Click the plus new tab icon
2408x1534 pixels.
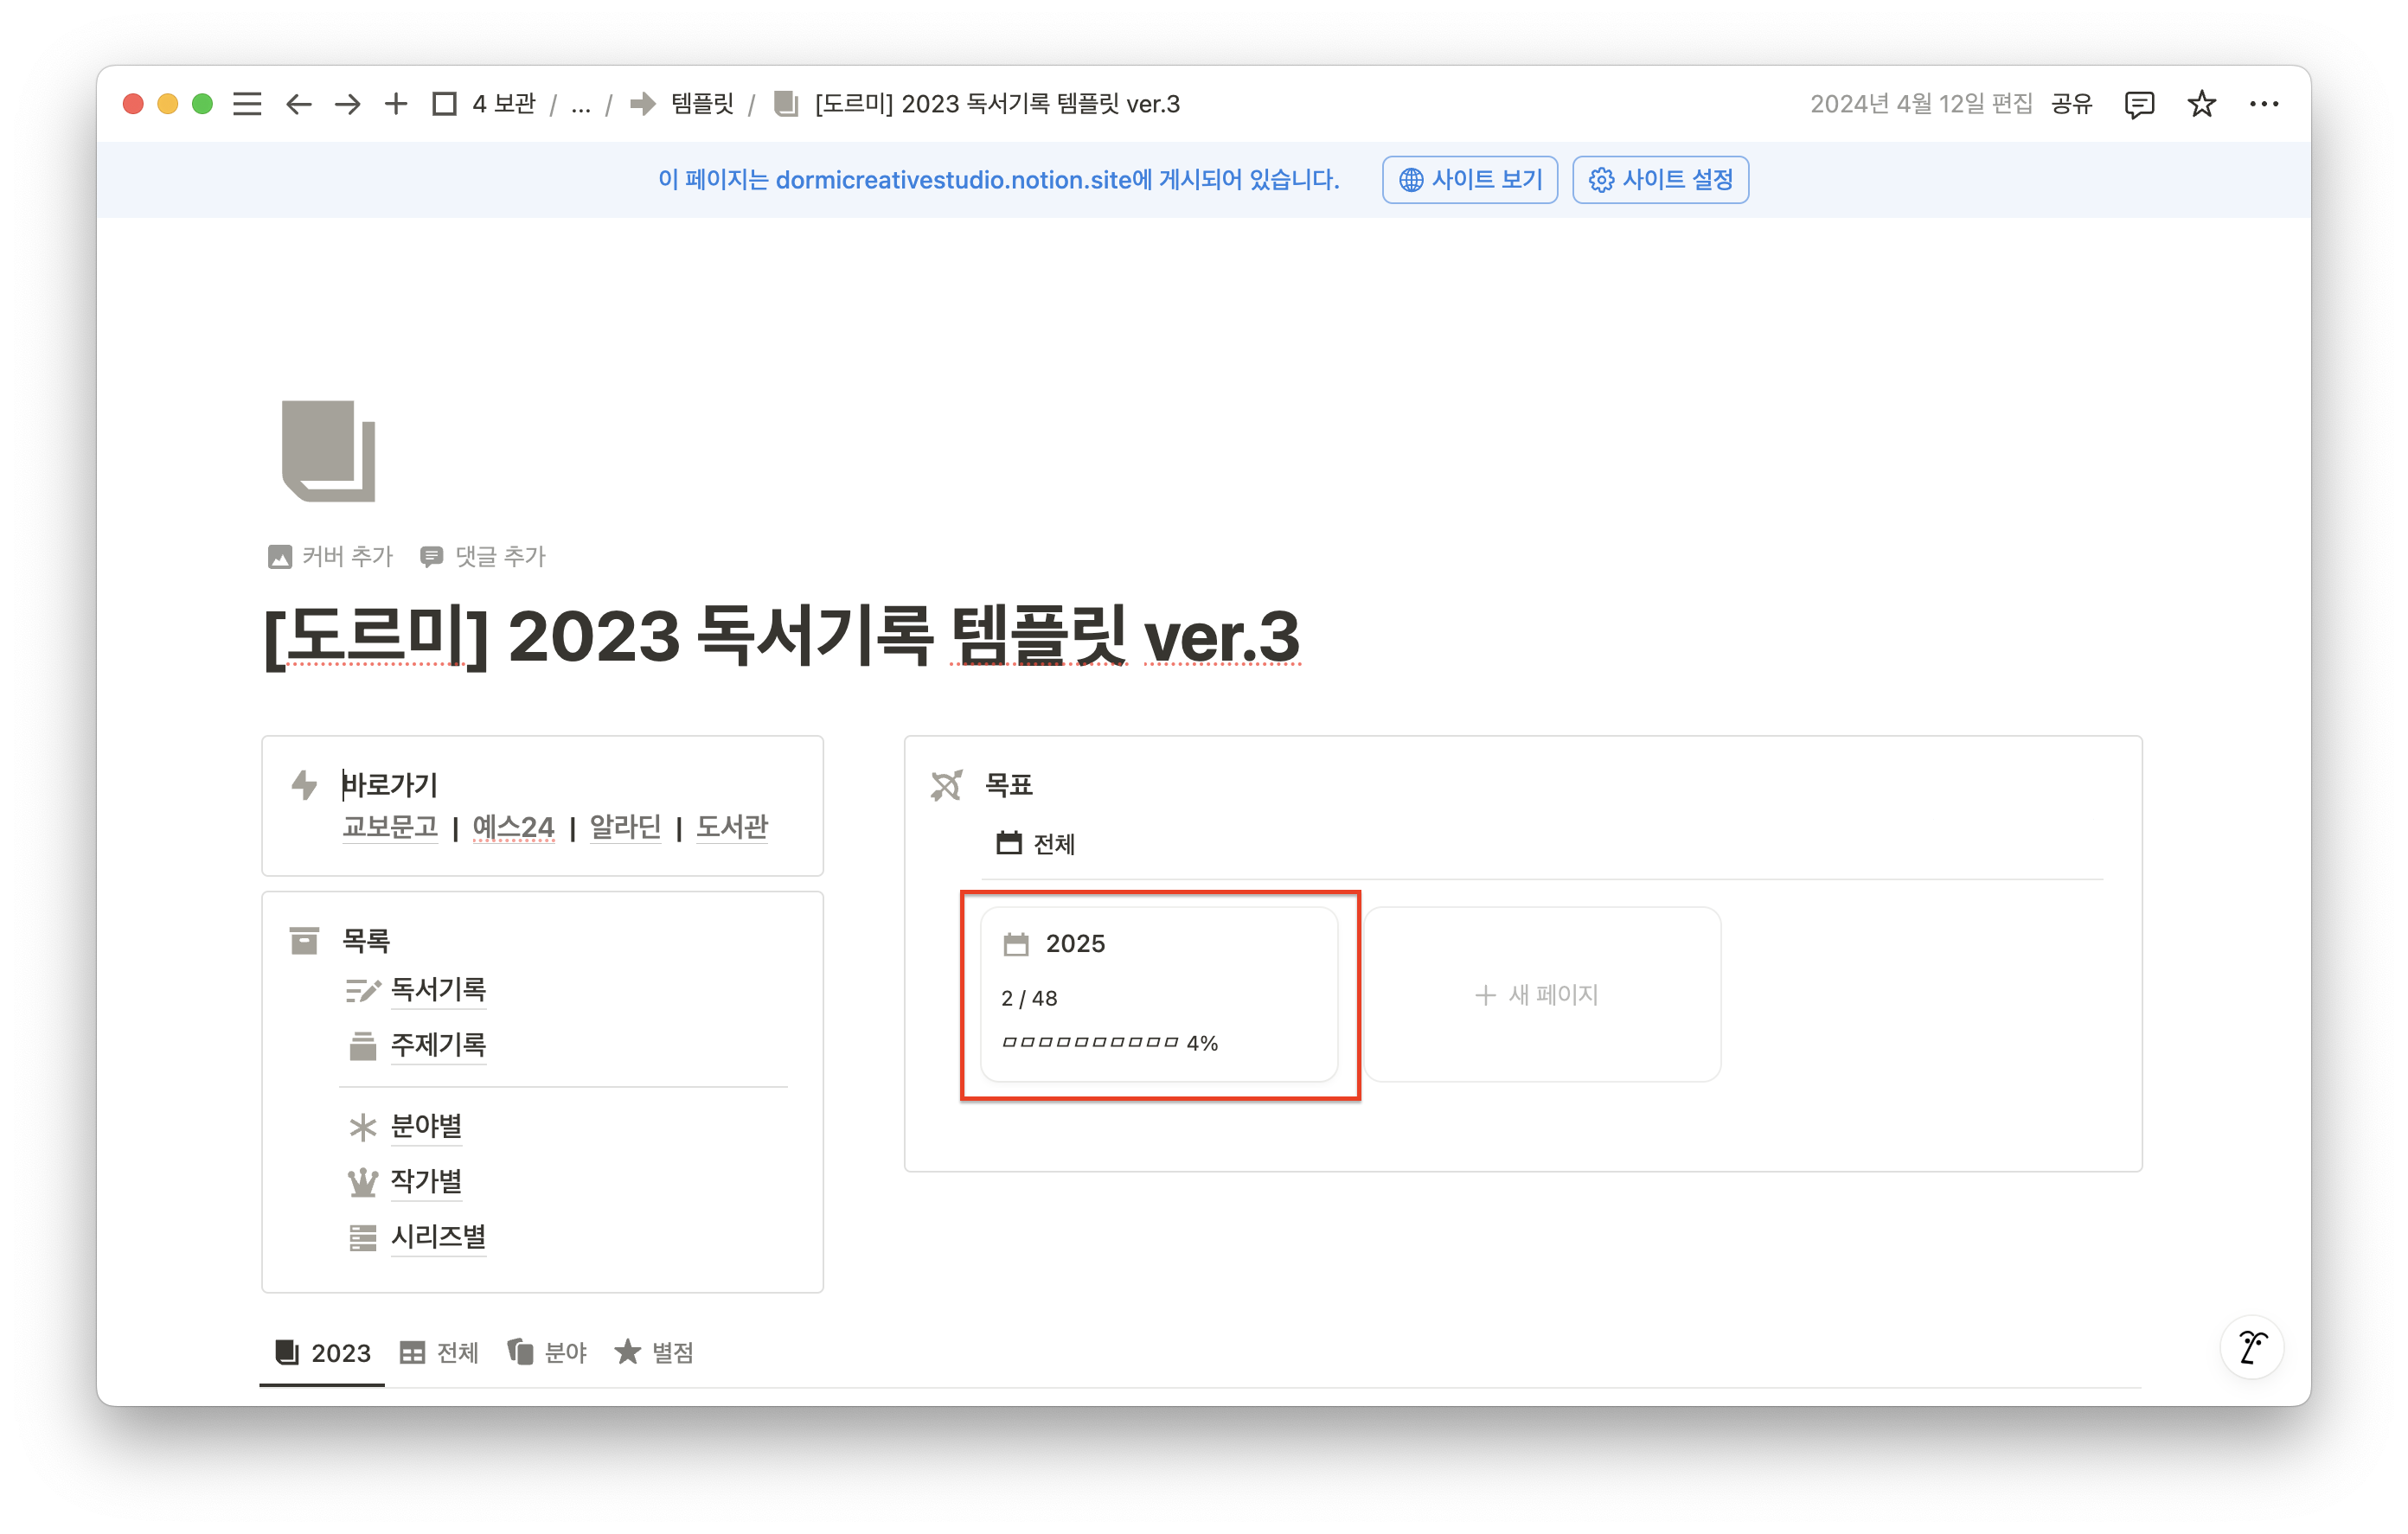[x=396, y=104]
